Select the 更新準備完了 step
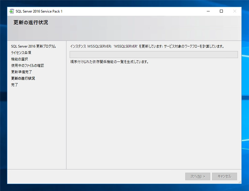The width and height of the screenshot is (249, 191). point(22,72)
